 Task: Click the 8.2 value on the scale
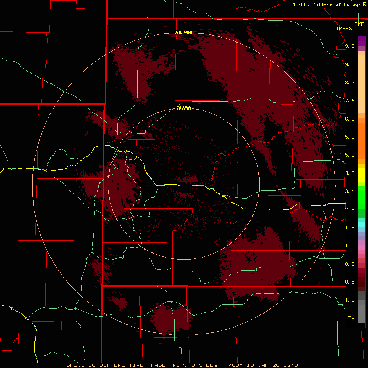coord(350,82)
